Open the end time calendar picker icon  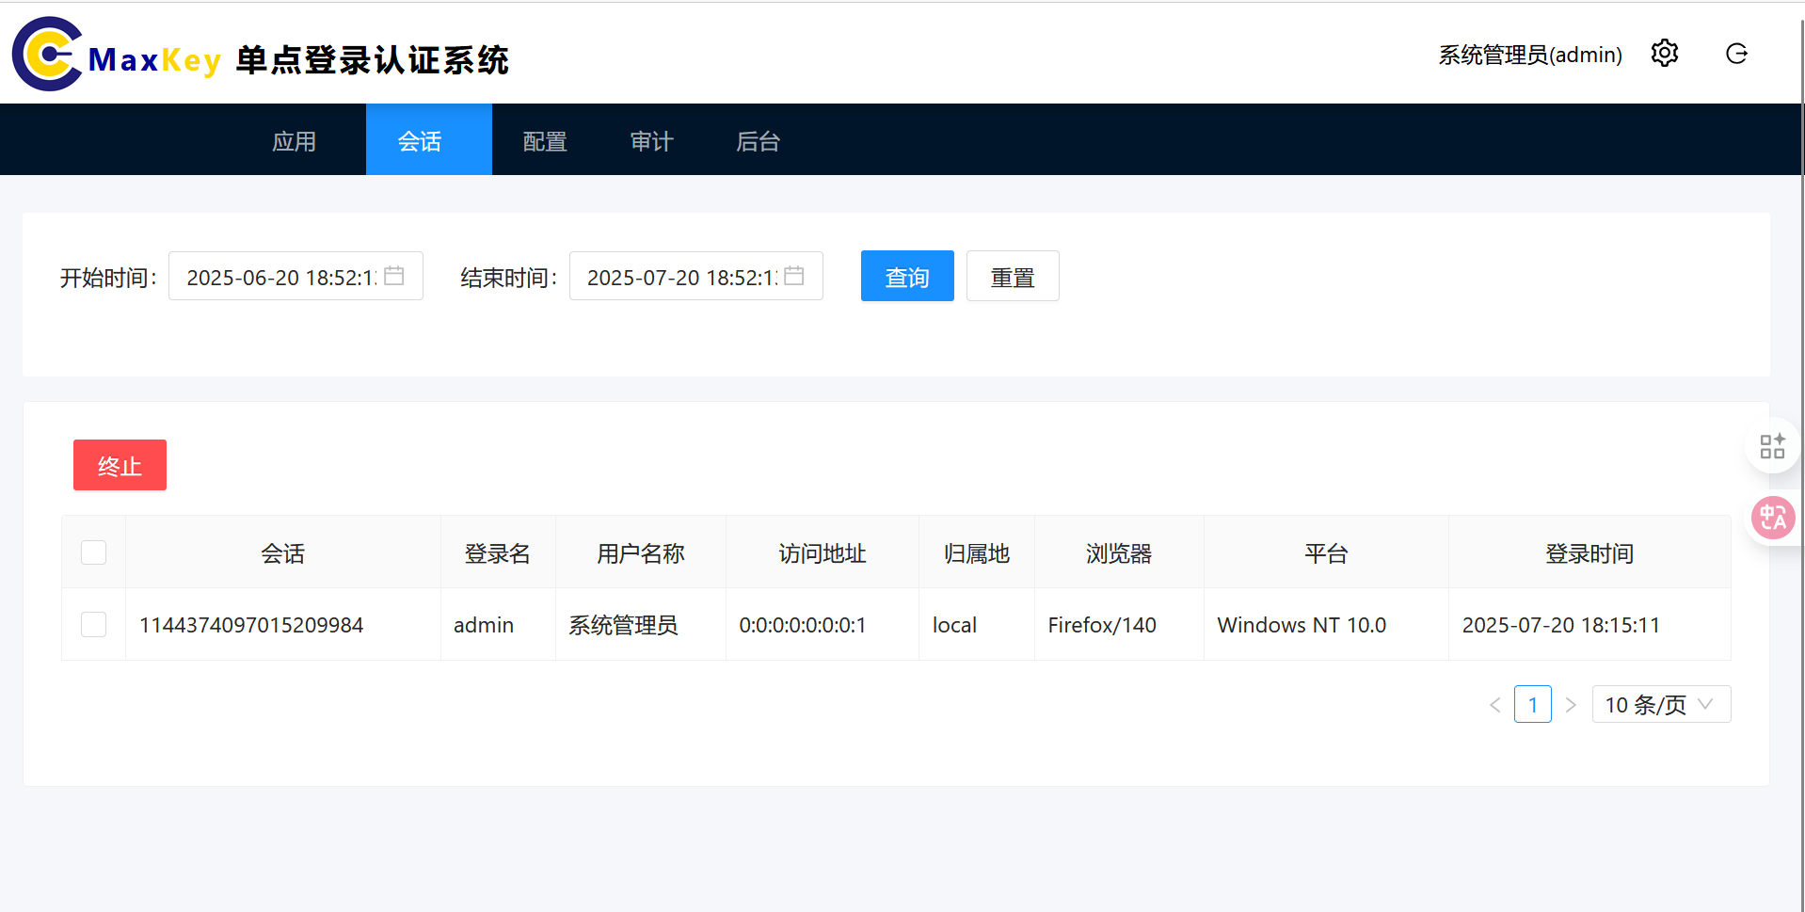[795, 275]
